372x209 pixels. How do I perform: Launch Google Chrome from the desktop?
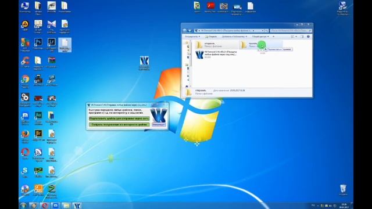(x=25, y=81)
